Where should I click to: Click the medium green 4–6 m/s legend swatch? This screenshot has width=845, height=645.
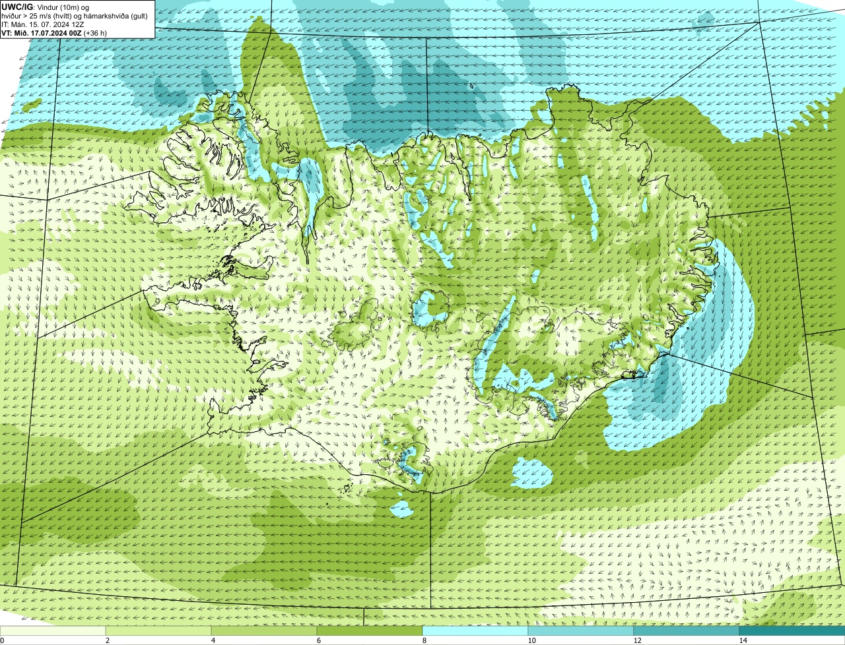(x=264, y=630)
